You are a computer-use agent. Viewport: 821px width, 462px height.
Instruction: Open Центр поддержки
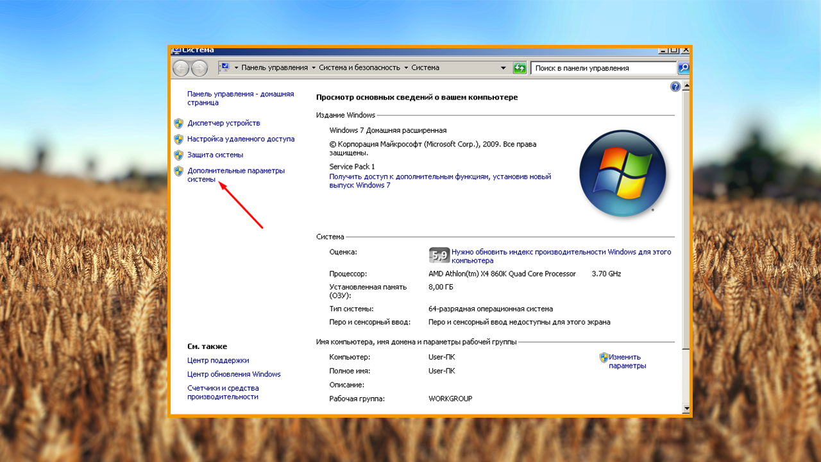click(x=218, y=361)
